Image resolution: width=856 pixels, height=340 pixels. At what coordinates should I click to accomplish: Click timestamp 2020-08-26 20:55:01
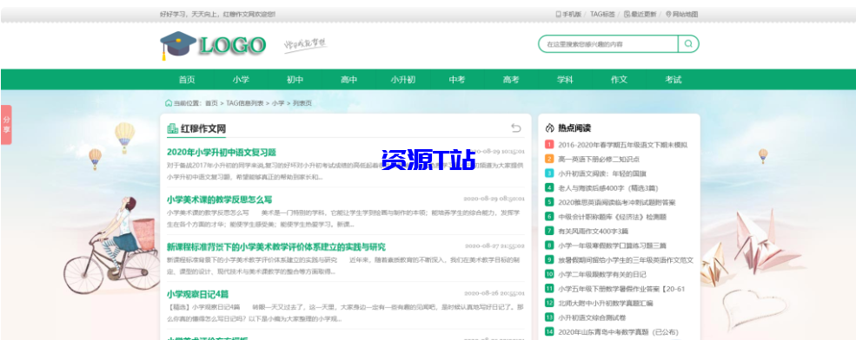(494, 294)
